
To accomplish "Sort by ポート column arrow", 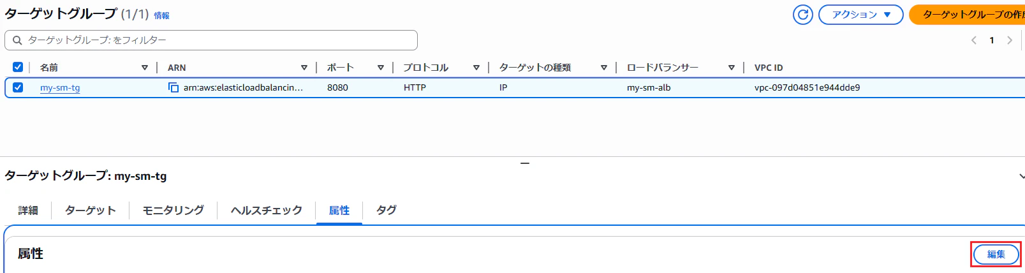I will [x=381, y=68].
